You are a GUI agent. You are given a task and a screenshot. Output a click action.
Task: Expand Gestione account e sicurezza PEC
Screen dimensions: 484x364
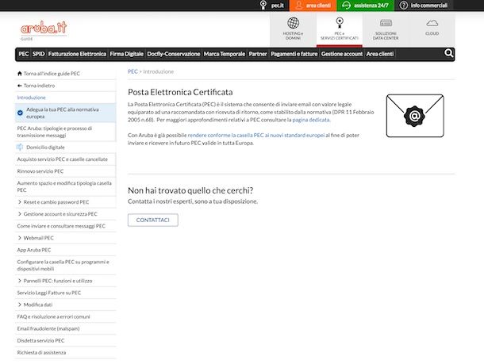pyautogui.click(x=20, y=214)
